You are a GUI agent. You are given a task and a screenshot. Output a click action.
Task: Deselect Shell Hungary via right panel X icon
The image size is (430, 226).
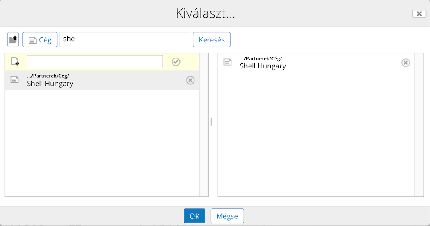(406, 63)
